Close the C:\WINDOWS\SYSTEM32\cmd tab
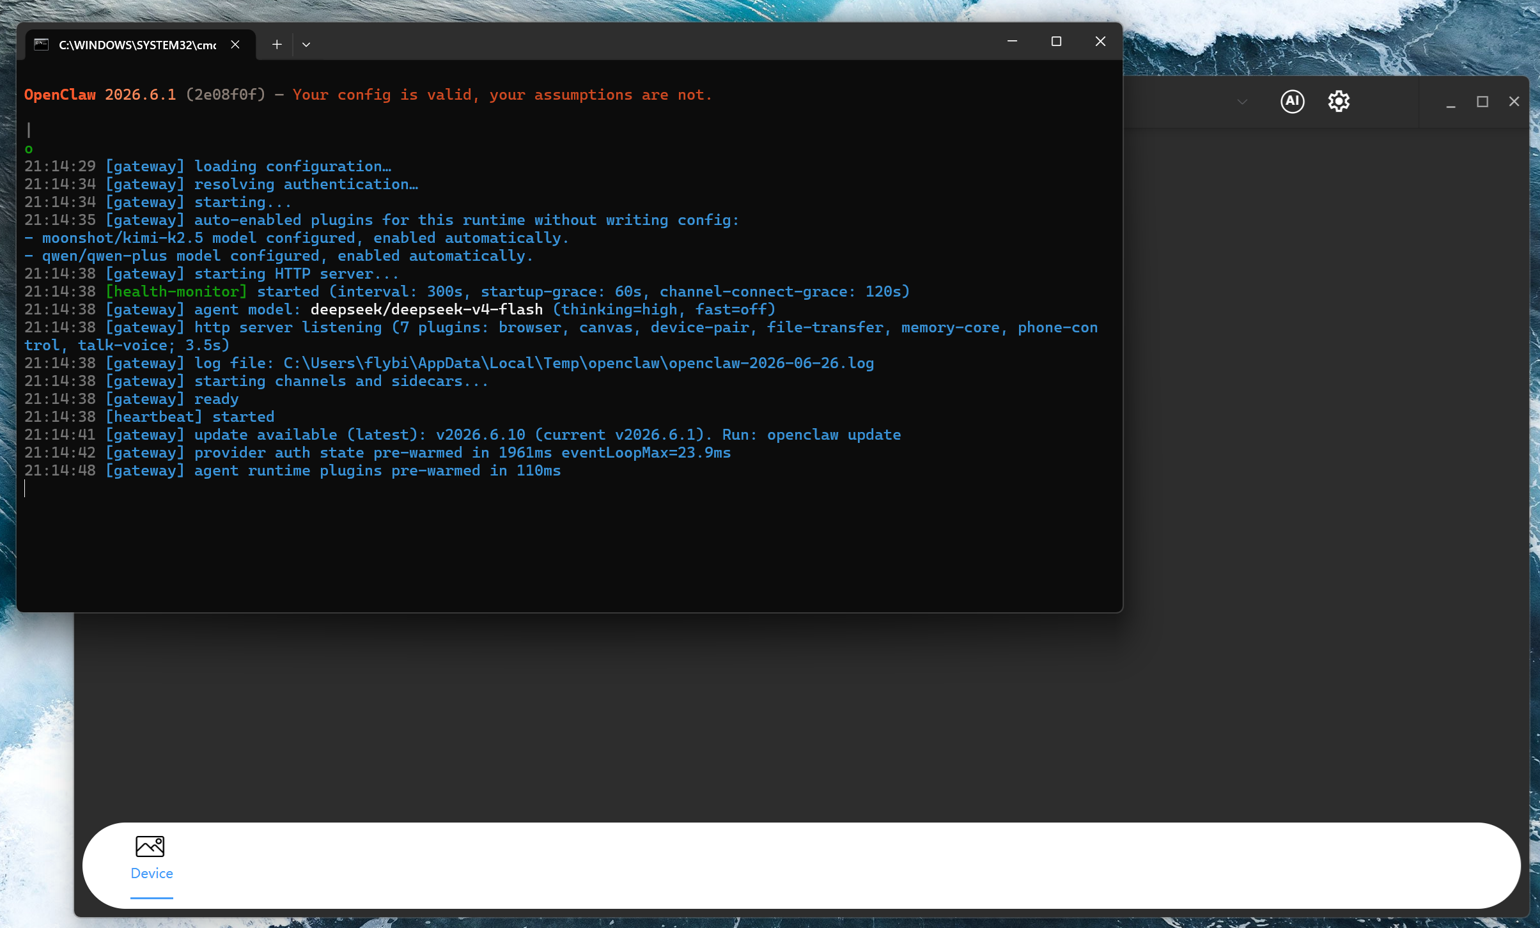The height and width of the screenshot is (928, 1540). [235, 45]
